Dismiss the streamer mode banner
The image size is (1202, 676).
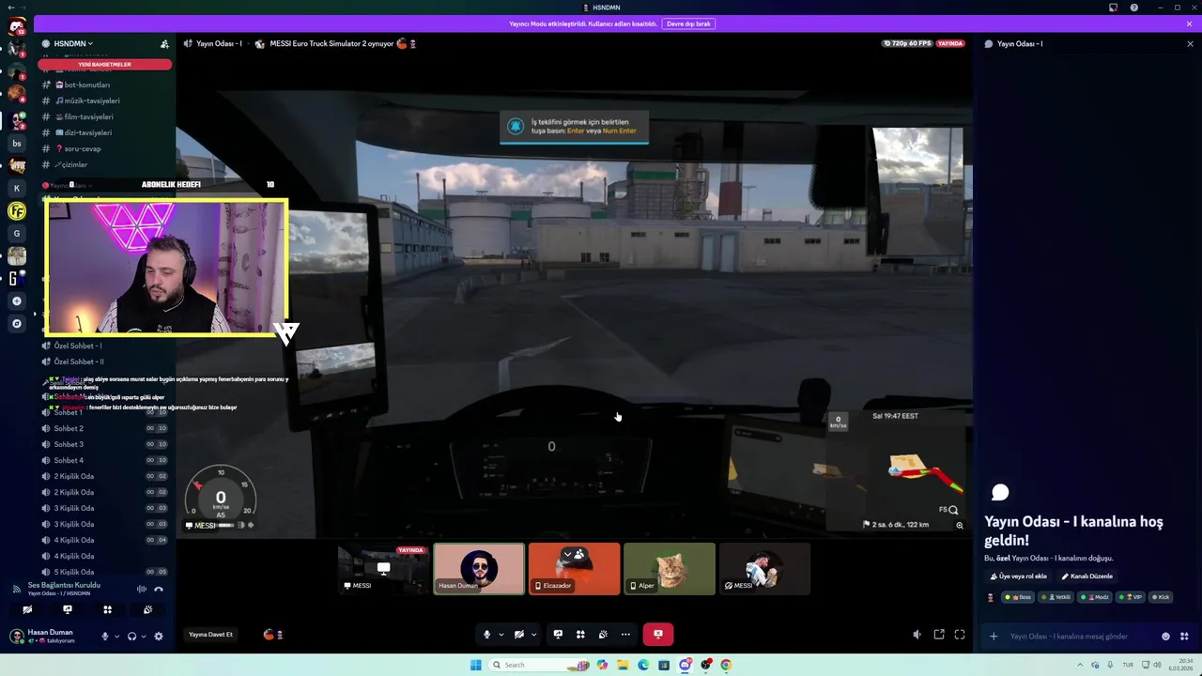pos(1189,23)
